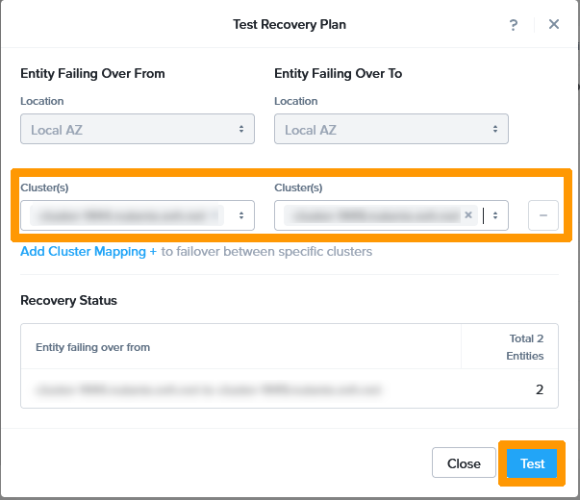Close the Test Recovery Plan dialog
The height and width of the screenshot is (500, 580).
pos(553,24)
